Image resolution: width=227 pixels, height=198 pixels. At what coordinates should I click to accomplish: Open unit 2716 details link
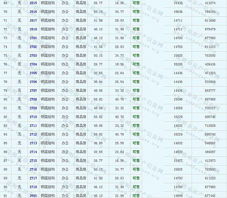[33, 169]
